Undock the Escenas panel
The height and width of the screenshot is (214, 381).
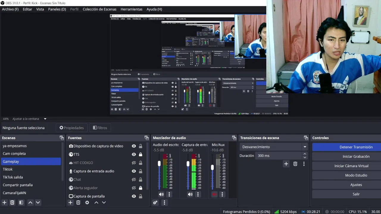click(x=62, y=138)
